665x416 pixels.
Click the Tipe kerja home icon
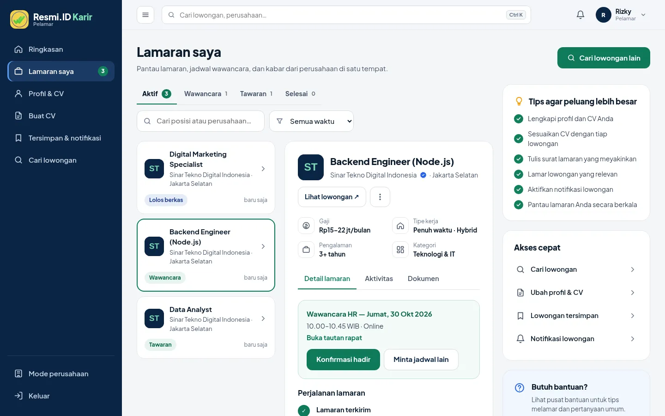[x=400, y=226]
